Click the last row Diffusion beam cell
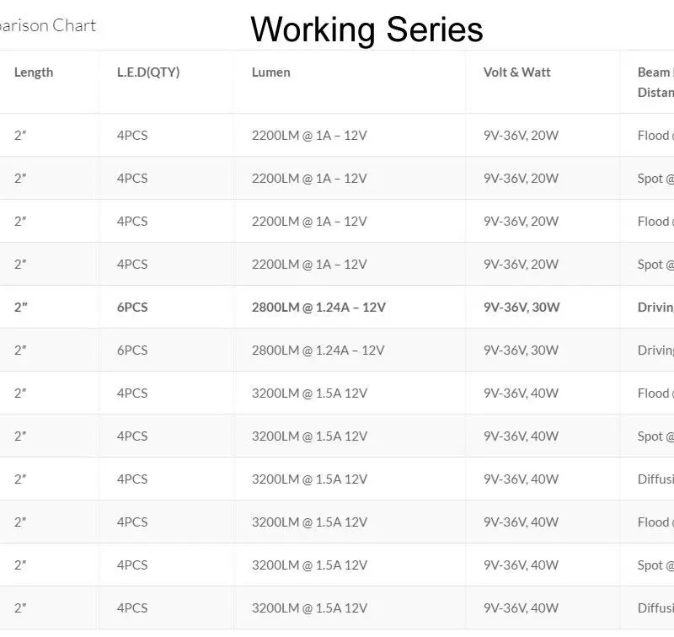 [655, 608]
